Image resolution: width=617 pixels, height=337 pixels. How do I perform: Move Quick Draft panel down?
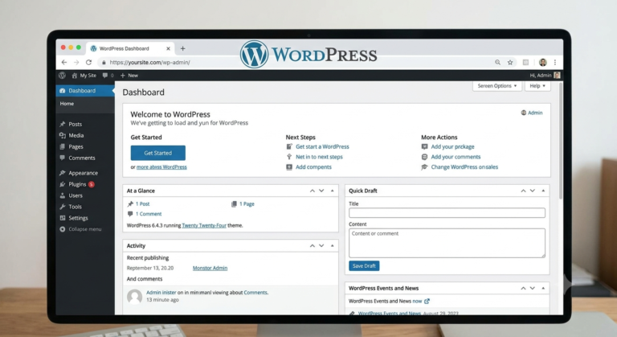pyautogui.click(x=533, y=191)
